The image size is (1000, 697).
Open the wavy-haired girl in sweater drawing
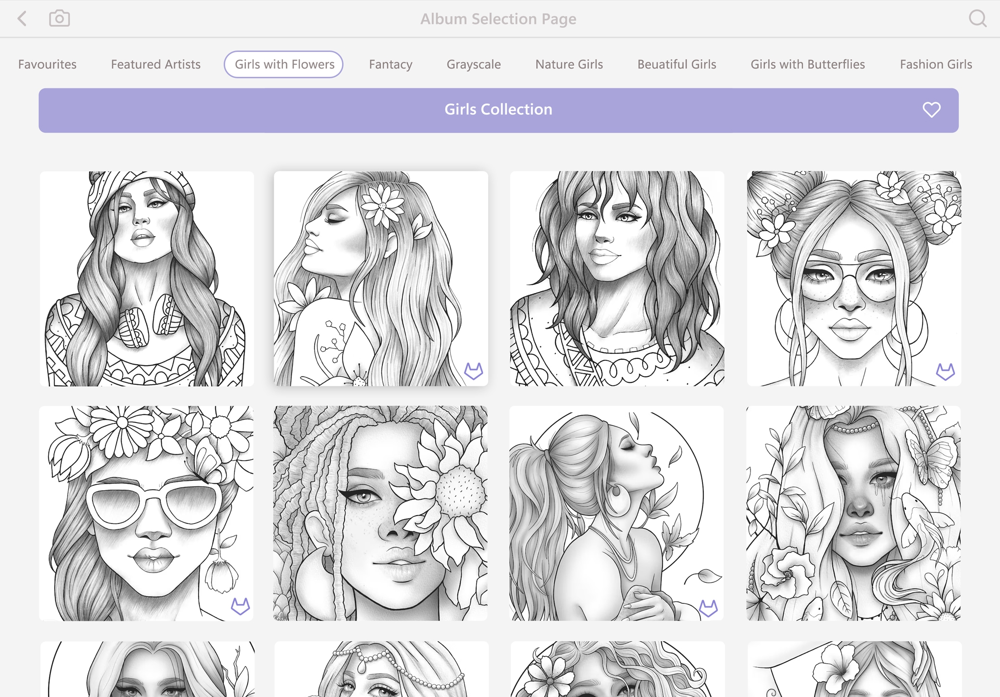(617, 278)
